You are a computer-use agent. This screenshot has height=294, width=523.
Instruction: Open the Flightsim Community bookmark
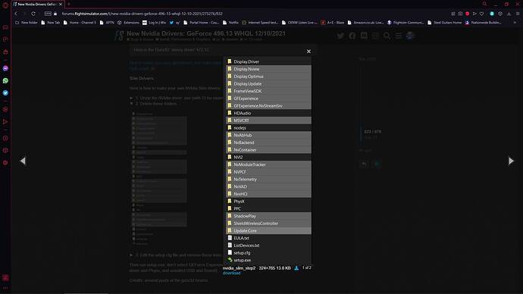pos(406,23)
